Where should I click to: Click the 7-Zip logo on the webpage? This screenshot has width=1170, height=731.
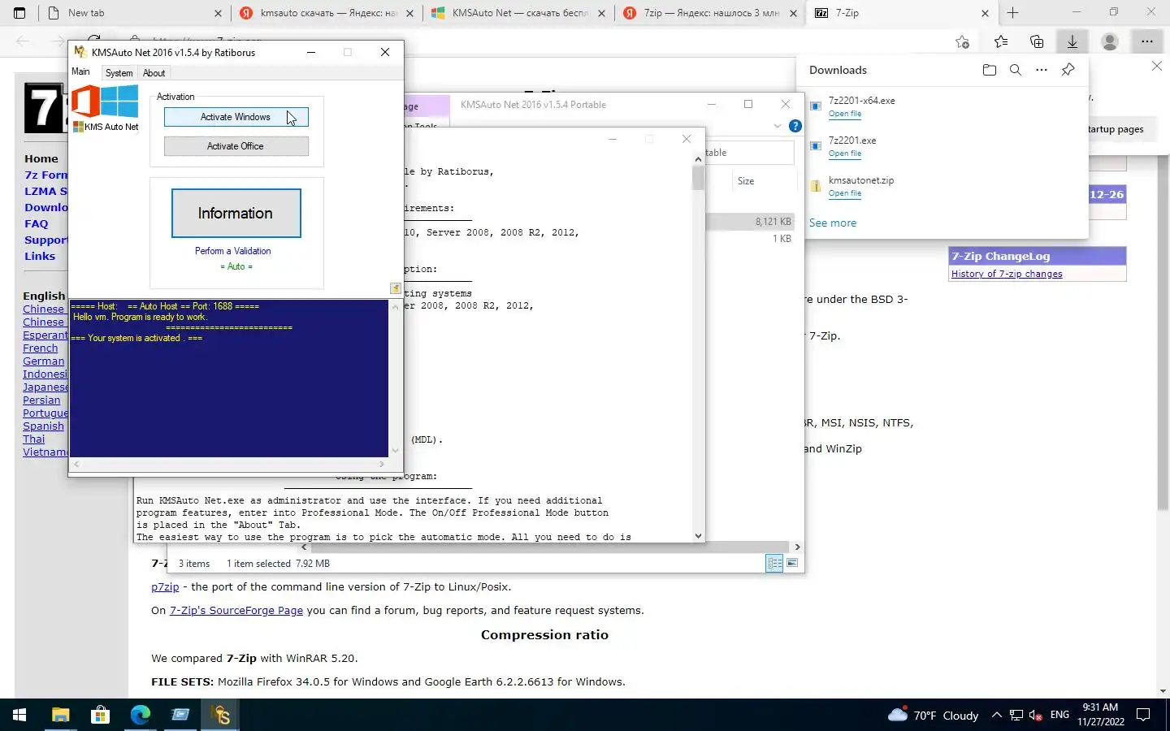tap(45, 108)
